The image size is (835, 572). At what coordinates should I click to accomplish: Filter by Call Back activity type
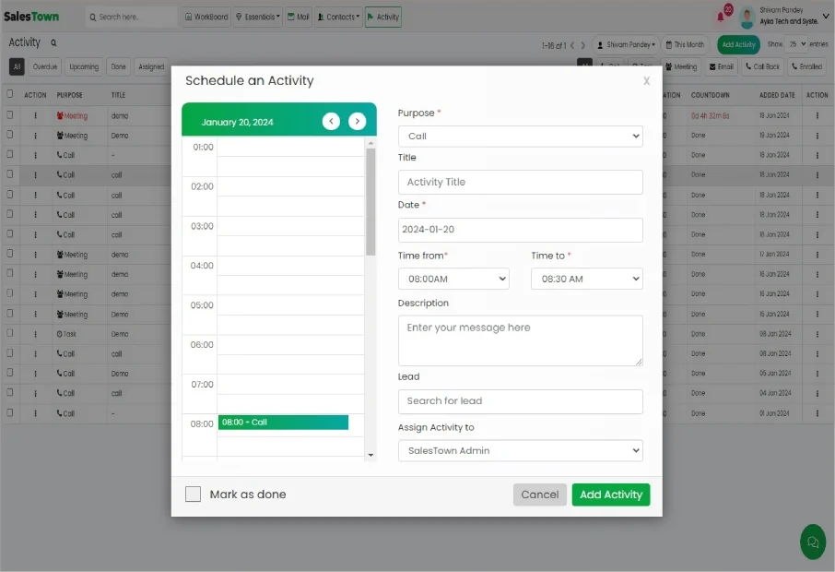(762, 66)
